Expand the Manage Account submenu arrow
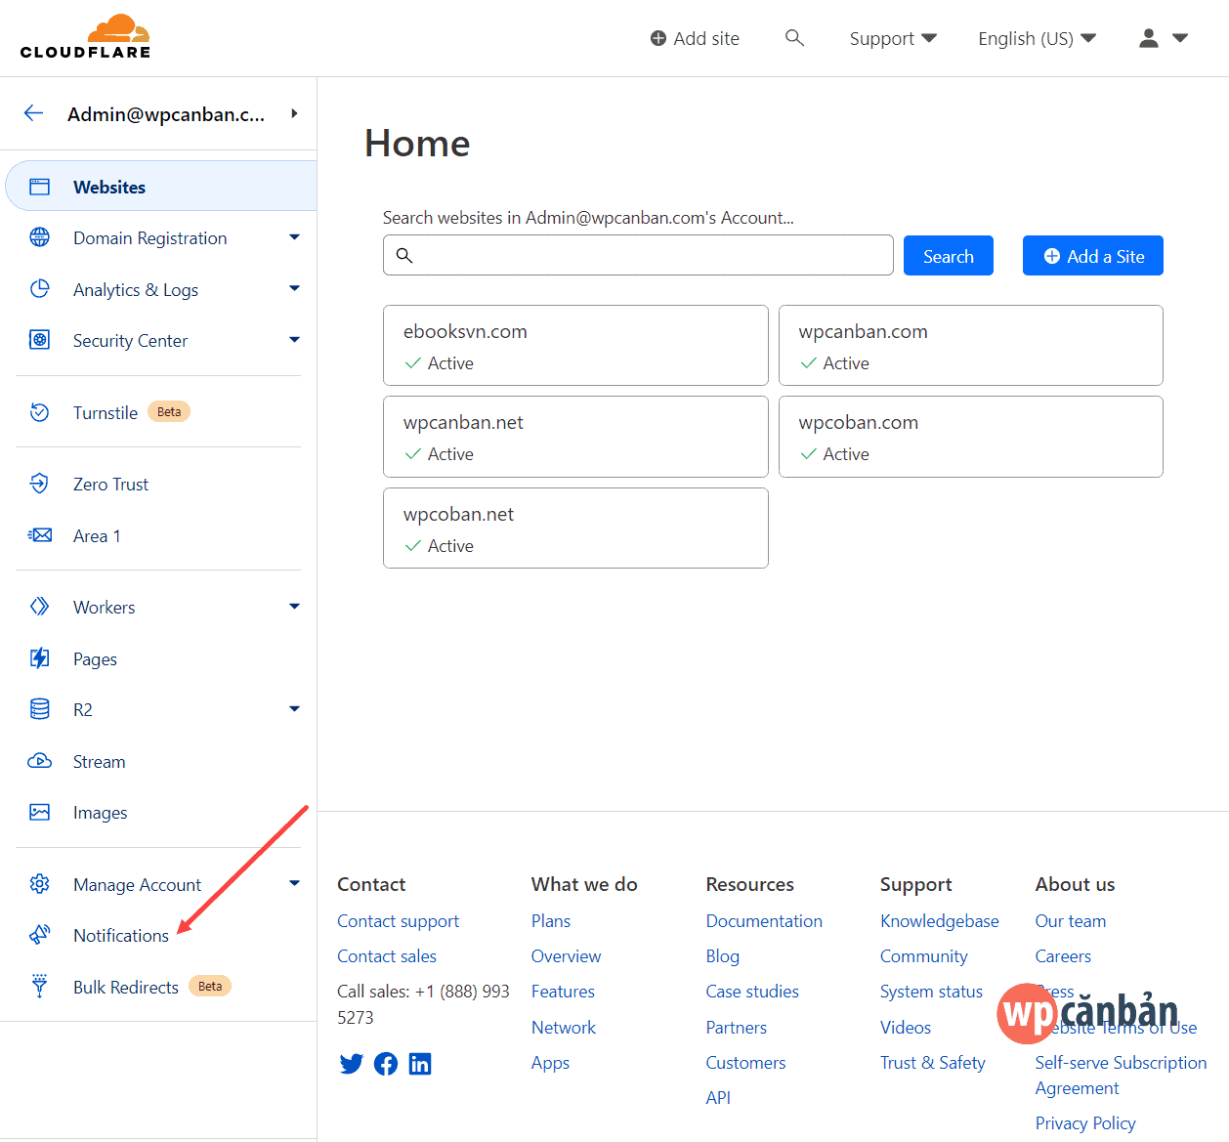This screenshot has height=1142, width=1229. tap(294, 884)
